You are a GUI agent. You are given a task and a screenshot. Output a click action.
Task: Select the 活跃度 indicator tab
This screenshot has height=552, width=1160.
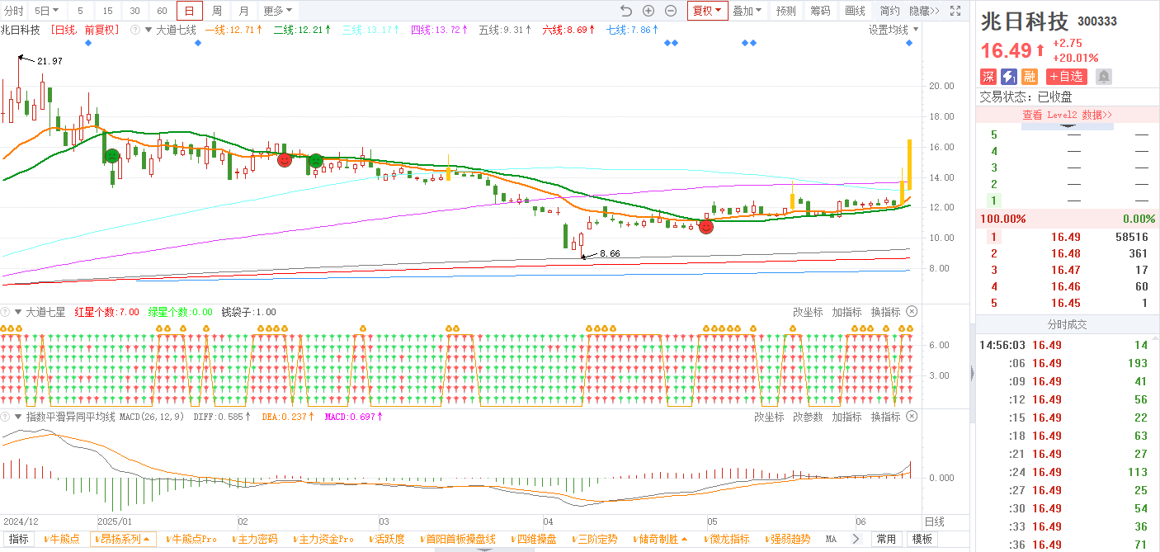(x=386, y=539)
